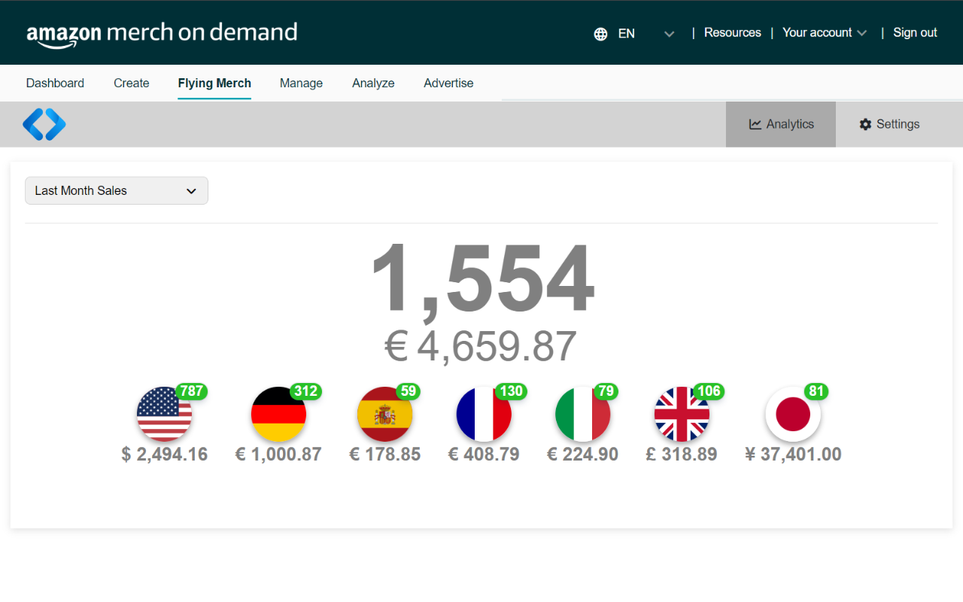Click the Sign out link

[915, 33]
